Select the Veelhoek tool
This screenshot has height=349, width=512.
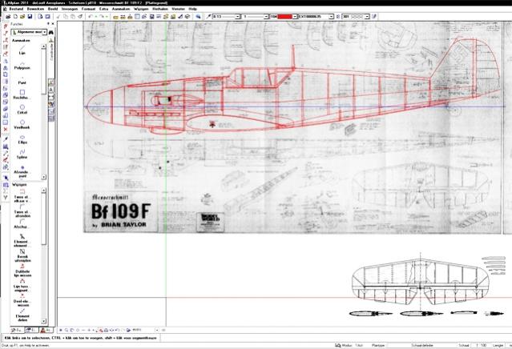22,124
